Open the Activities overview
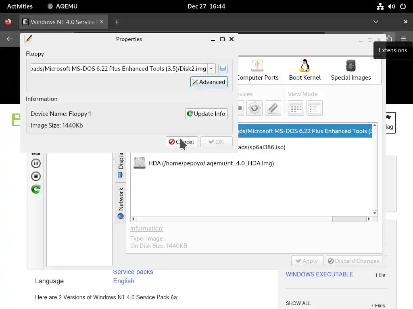The image size is (413, 309). [x=20, y=6]
